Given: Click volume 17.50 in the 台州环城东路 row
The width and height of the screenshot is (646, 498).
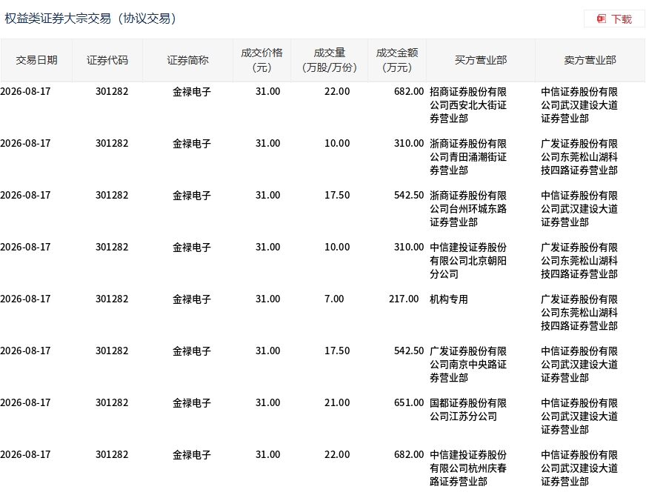Looking at the screenshot, I should pyautogui.click(x=337, y=196).
